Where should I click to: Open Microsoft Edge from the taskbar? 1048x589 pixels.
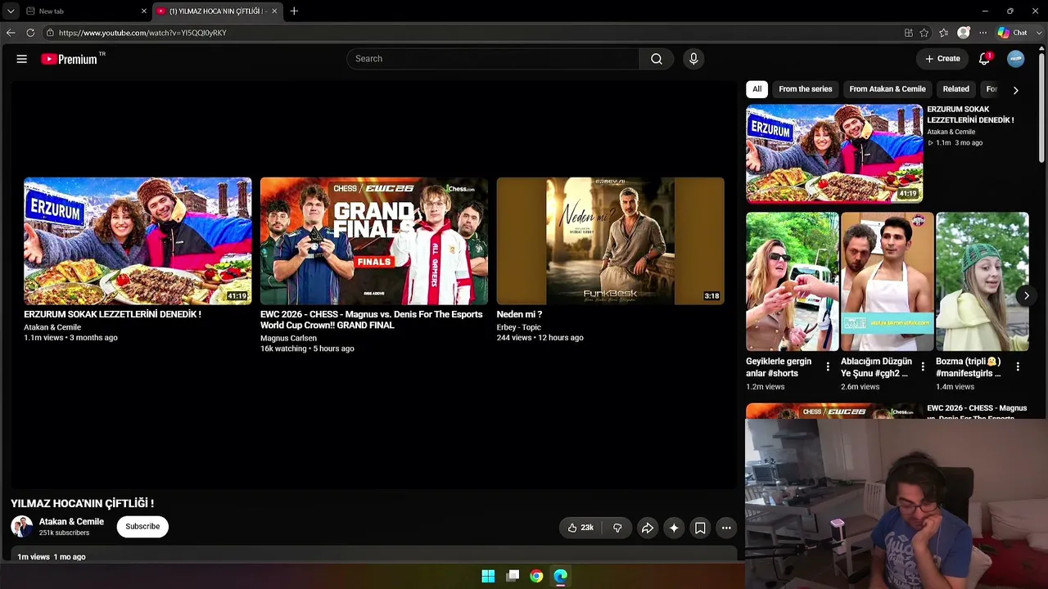pyautogui.click(x=560, y=576)
